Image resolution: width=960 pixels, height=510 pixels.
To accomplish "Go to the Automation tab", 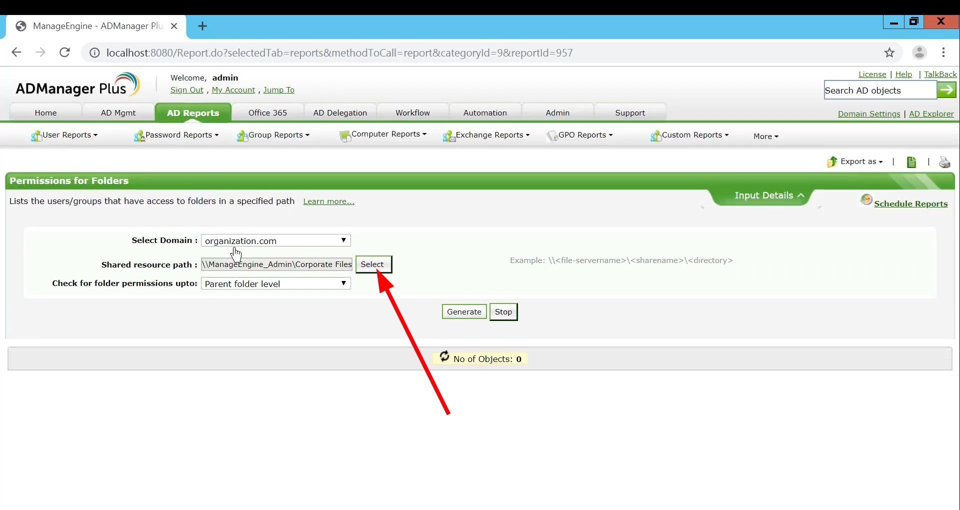I will click(485, 112).
